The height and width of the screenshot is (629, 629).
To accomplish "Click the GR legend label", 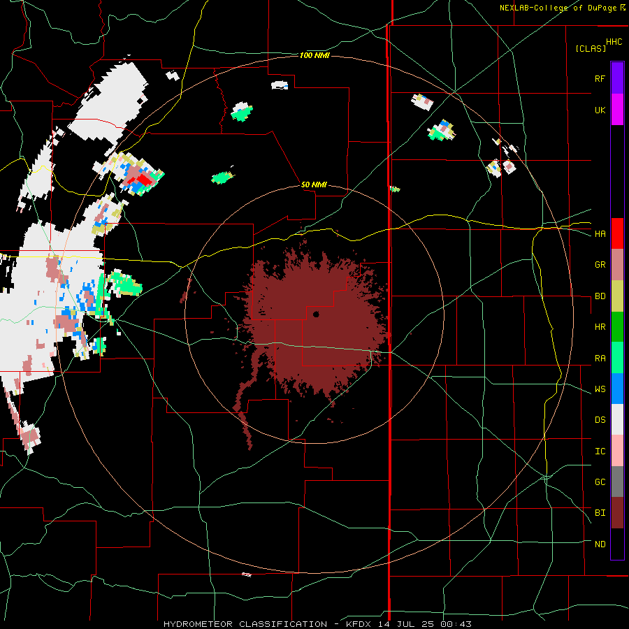I will pos(600,265).
